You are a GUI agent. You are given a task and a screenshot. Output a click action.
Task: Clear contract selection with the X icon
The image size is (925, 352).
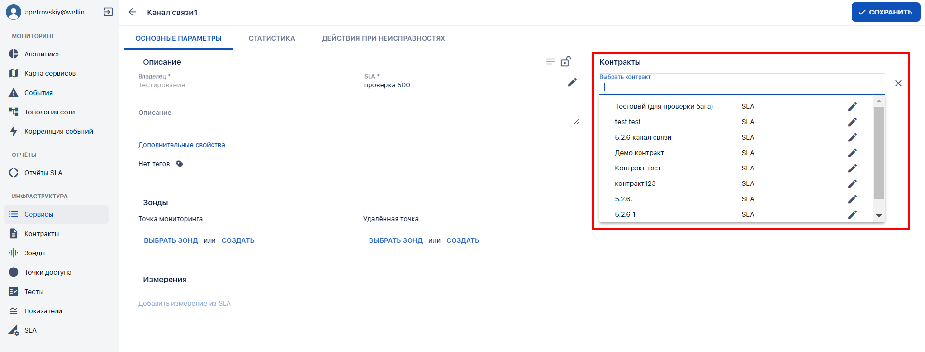(898, 84)
